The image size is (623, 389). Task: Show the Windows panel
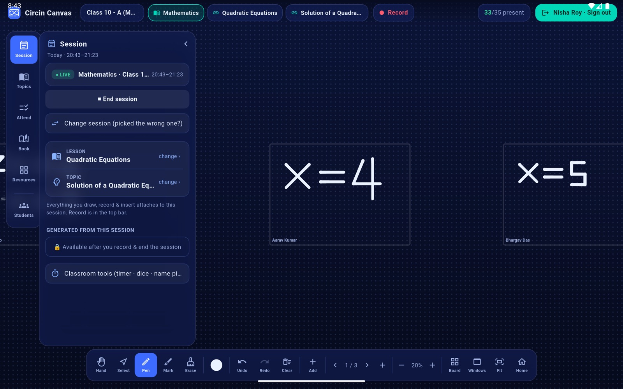(477, 365)
